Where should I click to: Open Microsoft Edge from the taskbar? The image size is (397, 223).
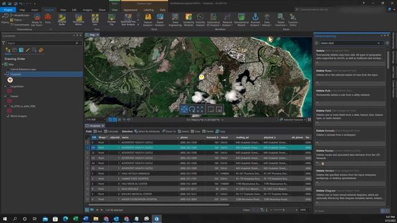click(x=65, y=219)
